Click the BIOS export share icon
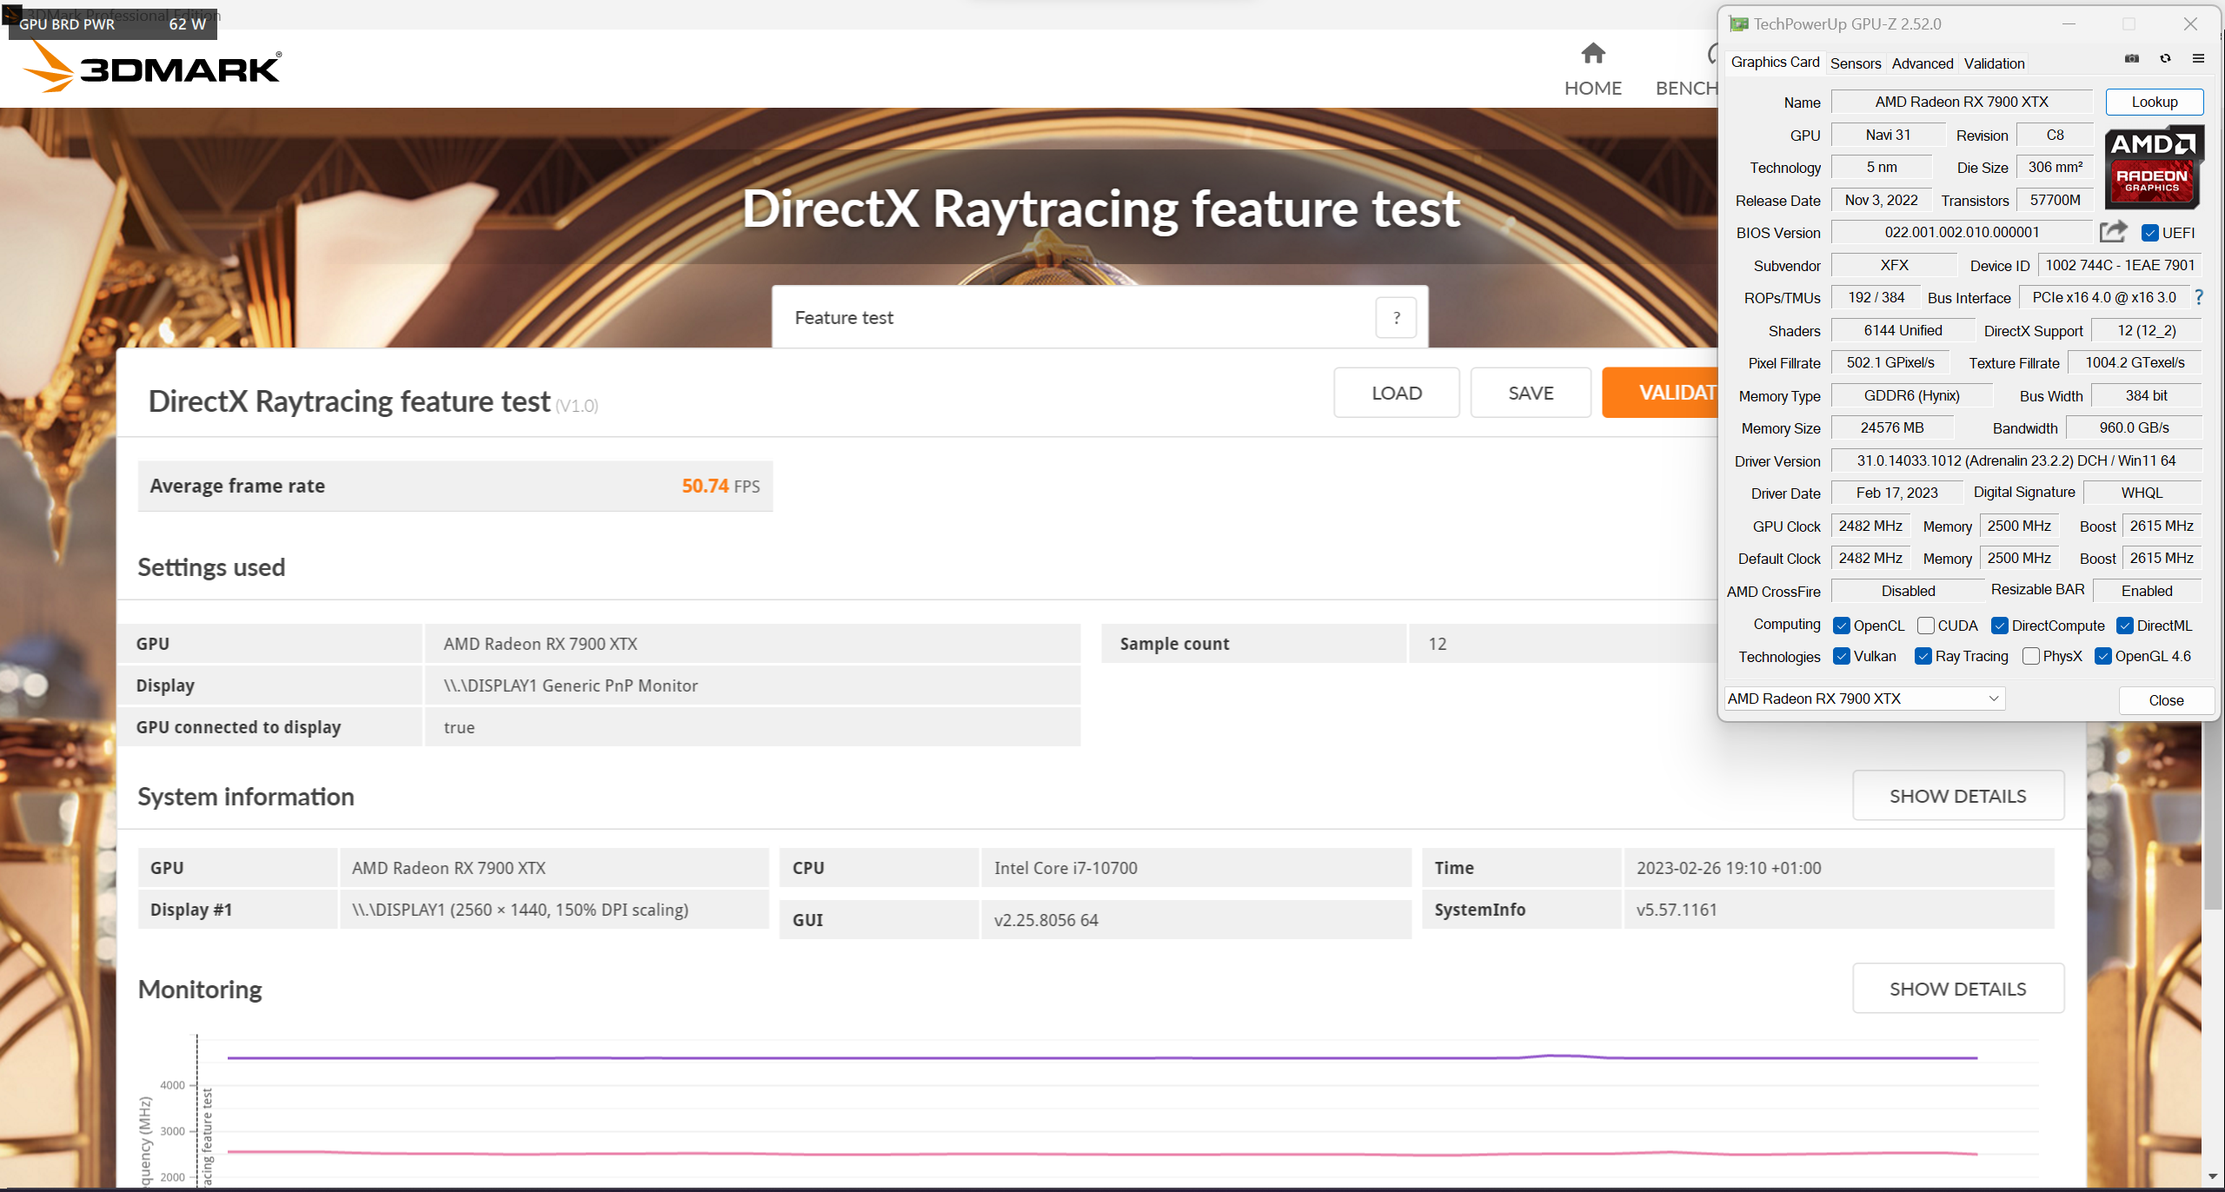This screenshot has height=1192, width=2225. (2113, 232)
